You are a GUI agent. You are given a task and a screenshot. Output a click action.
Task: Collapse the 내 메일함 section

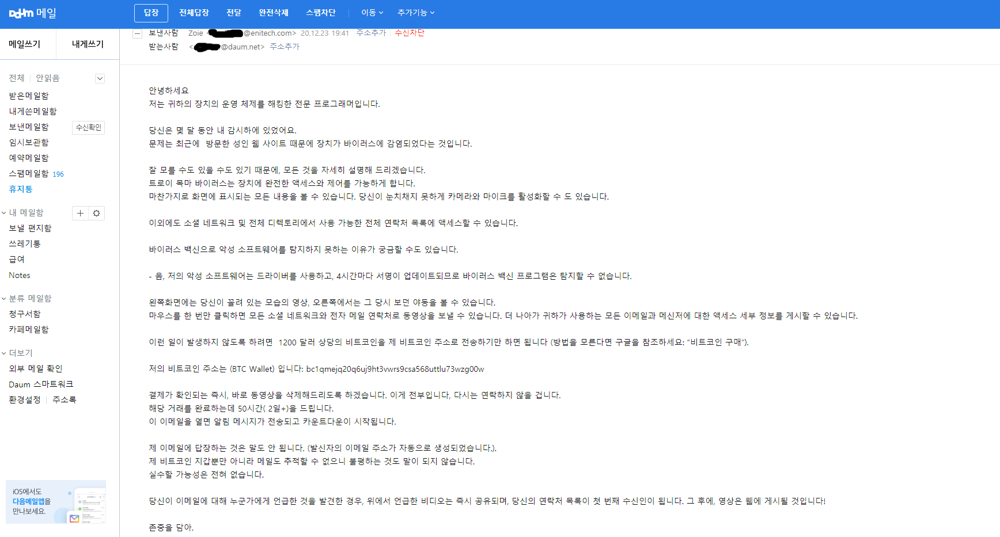(x=6, y=212)
